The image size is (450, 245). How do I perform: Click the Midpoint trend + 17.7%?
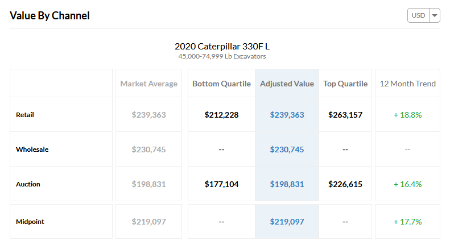click(x=407, y=222)
